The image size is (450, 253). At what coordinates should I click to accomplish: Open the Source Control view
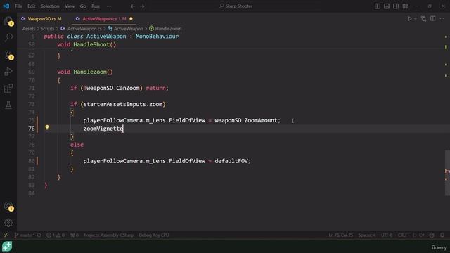pyautogui.click(x=8, y=55)
